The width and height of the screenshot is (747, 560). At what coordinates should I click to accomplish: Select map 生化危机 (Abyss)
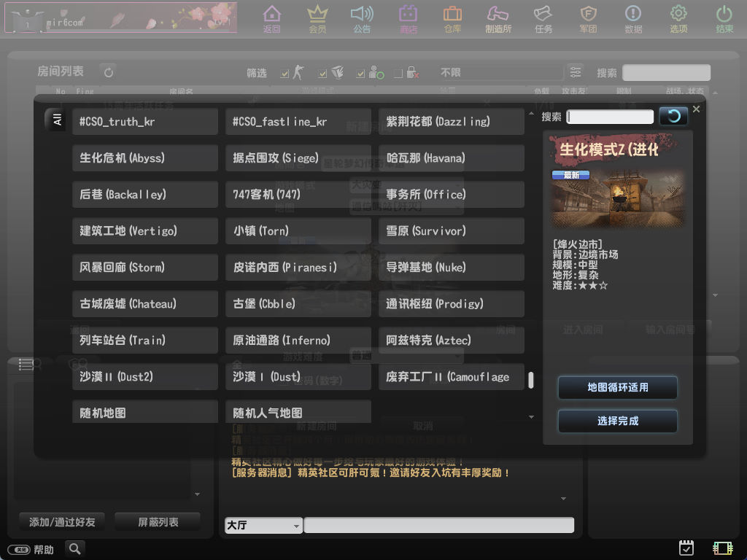[145, 157]
